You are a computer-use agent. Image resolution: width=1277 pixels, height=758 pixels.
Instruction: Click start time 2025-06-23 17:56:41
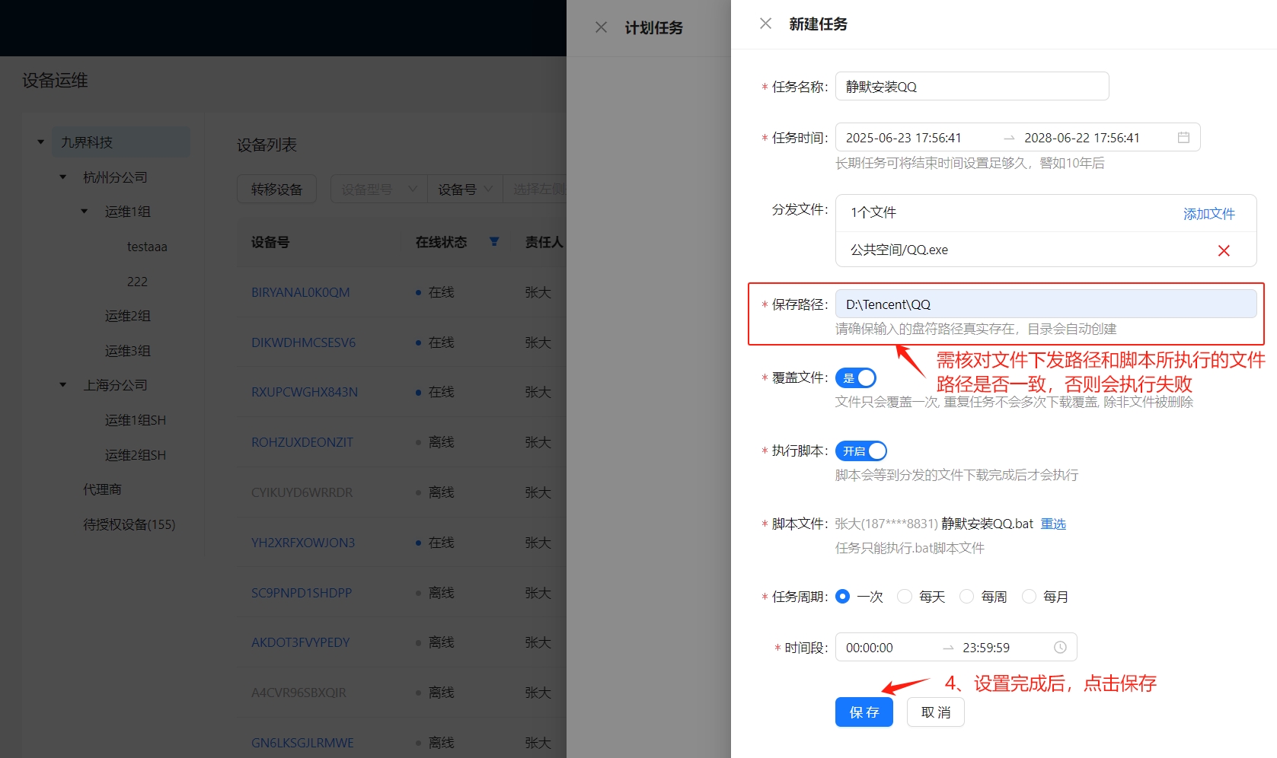pos(904,138)
